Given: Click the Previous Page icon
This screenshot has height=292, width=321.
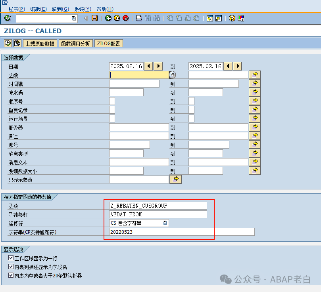Looking at the screenshot, I should (179, 18).
